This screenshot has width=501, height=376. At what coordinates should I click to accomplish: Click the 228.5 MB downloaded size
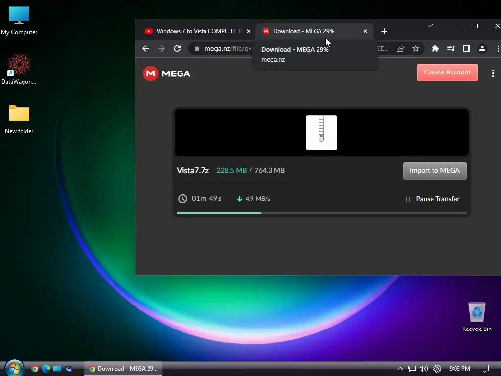point(231,170)
